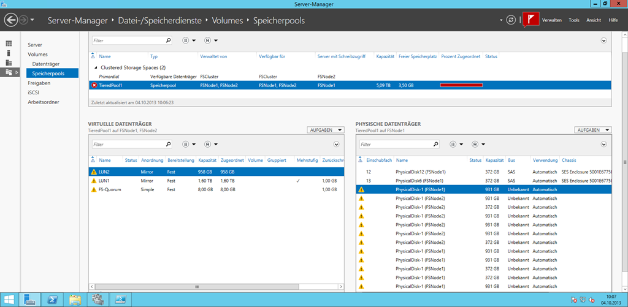The image size is (628, 307).
Task: Select the PhysicalDisk6 (FSNode1) row
Action: coord(484,181)
